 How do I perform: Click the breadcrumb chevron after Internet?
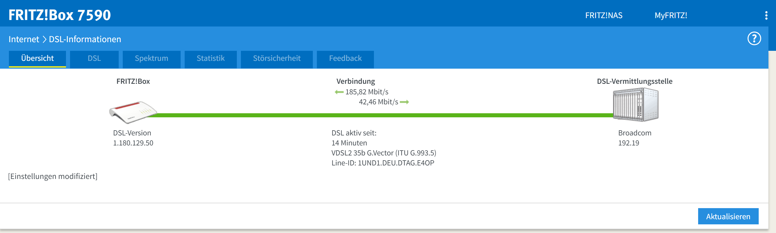point(44,39)
